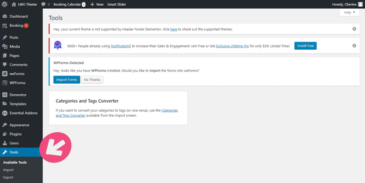Click the NotificationX bell logo

pos(58,45)
